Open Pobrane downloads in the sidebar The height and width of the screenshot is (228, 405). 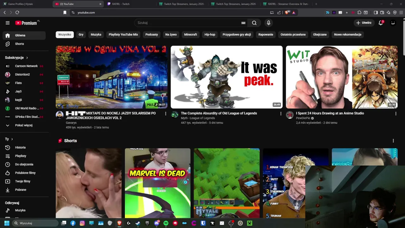pyautogui.click(x=24, y=190)
